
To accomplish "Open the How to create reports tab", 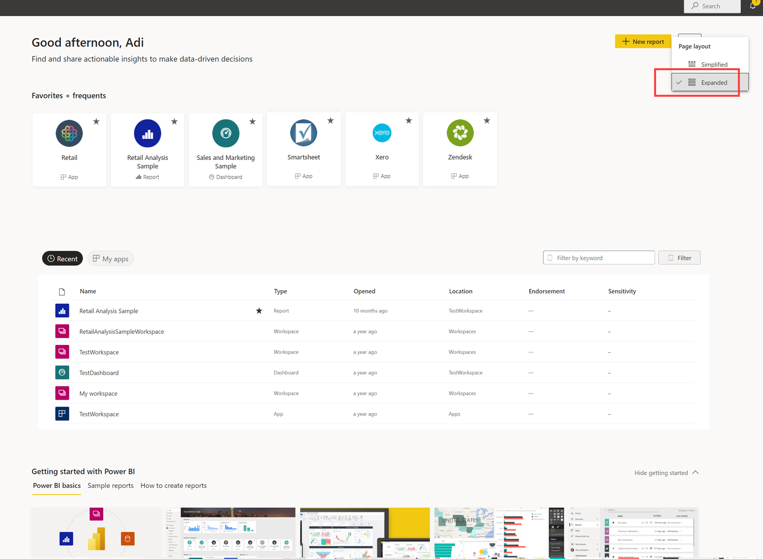I will (174, 485).
